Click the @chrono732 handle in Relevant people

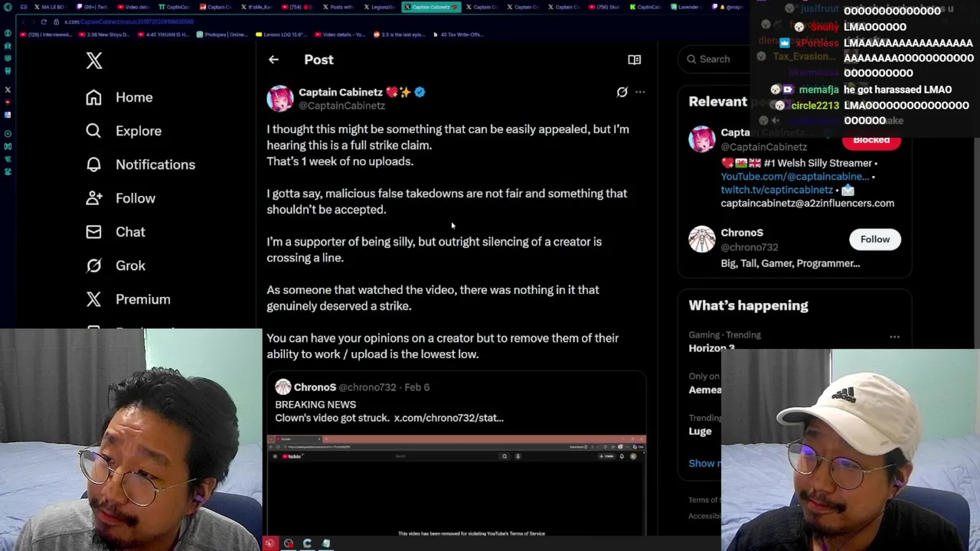click(749, 247)
